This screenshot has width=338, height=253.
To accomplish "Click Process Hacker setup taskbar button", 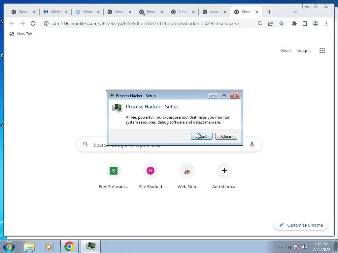I will pyautogui.click(x=91, y=246).
